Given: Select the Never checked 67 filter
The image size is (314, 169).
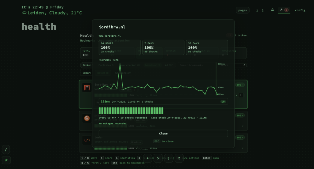Looking at the screenshot, I should pos(130,65).
